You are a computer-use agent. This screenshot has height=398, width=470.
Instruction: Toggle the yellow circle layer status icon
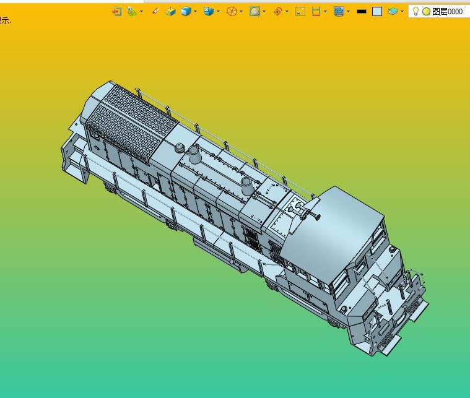tap(426, 11)
